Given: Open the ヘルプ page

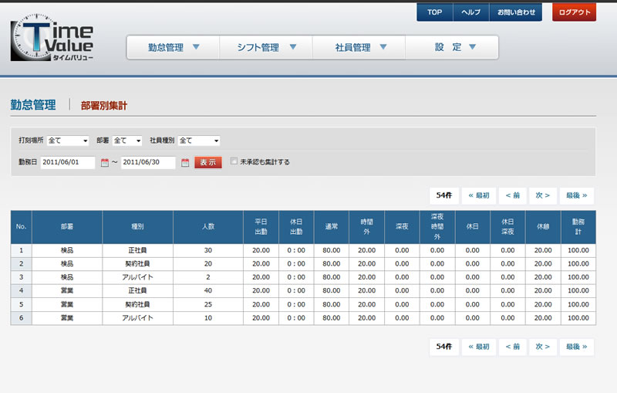Looking at the screenshot, I should pos(471,12).
